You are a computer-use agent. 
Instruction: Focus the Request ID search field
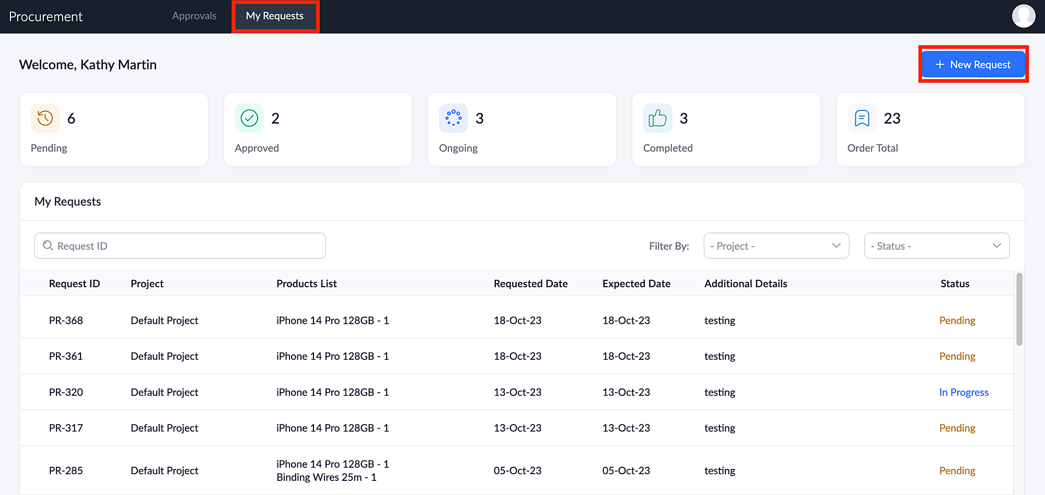point(180,245)
